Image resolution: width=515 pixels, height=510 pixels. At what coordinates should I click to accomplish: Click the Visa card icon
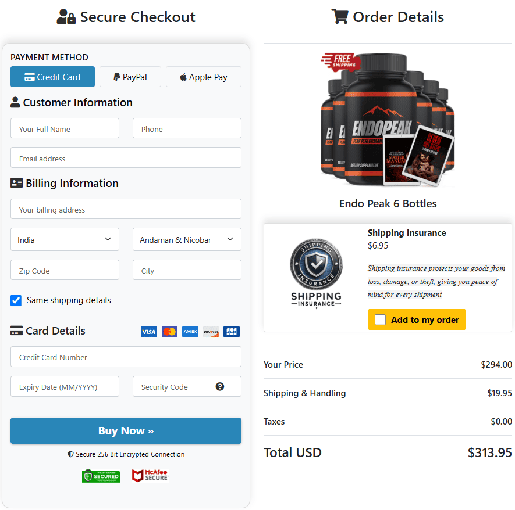[148, 331]
